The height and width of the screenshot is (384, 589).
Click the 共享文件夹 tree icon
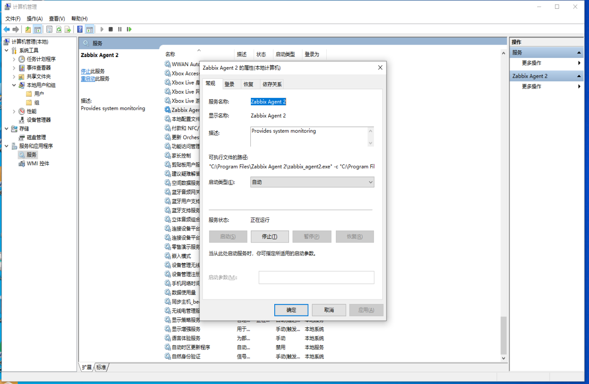tap(22, 76)
